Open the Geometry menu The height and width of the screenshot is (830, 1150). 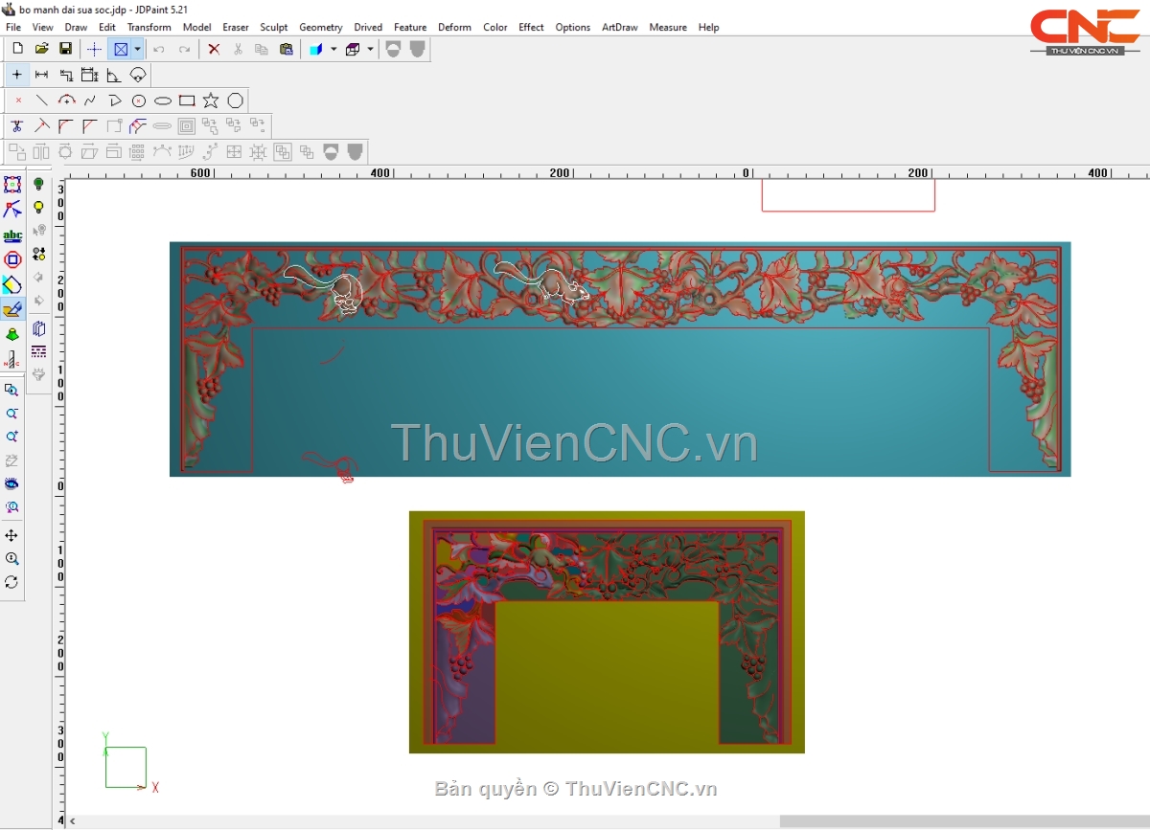321,27
